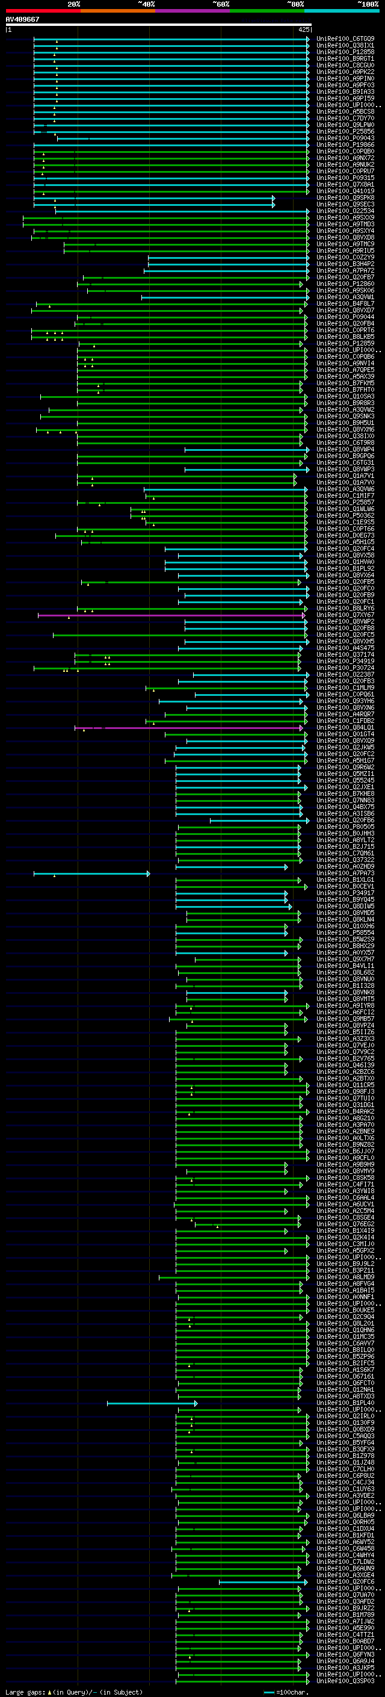Select hit label UniRef100_A7PA73

click(x=345, y=873)
